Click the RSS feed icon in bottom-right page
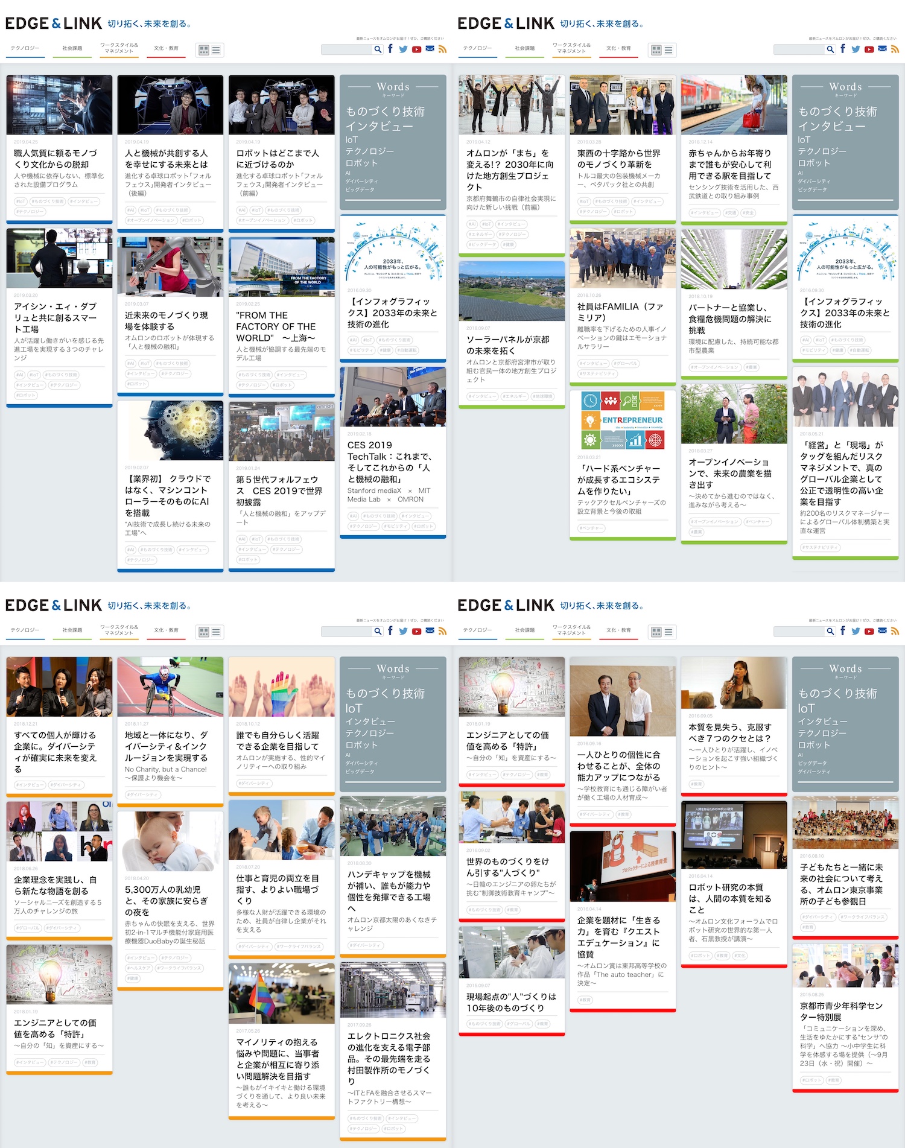The width and height of the screenshot is (905, 1148). click(x=895, y=632)
